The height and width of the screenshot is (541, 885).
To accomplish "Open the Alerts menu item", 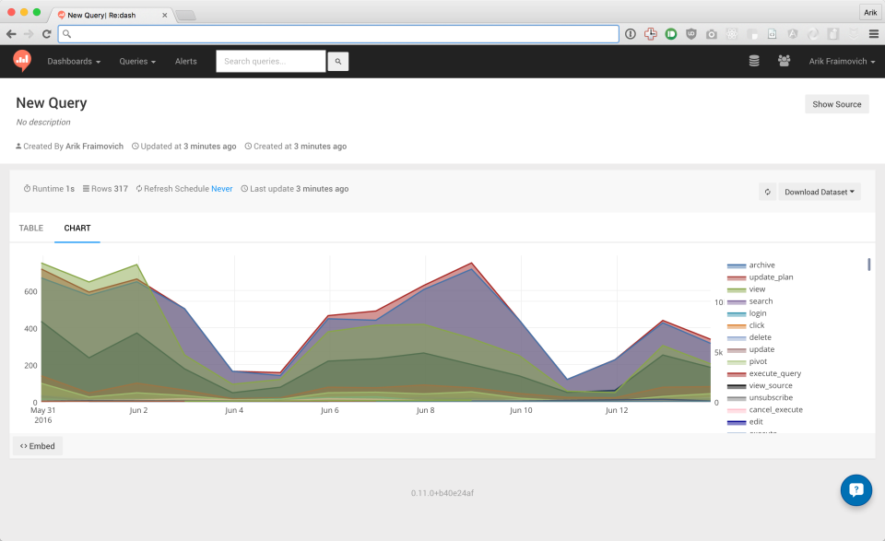I will (185, 61).
